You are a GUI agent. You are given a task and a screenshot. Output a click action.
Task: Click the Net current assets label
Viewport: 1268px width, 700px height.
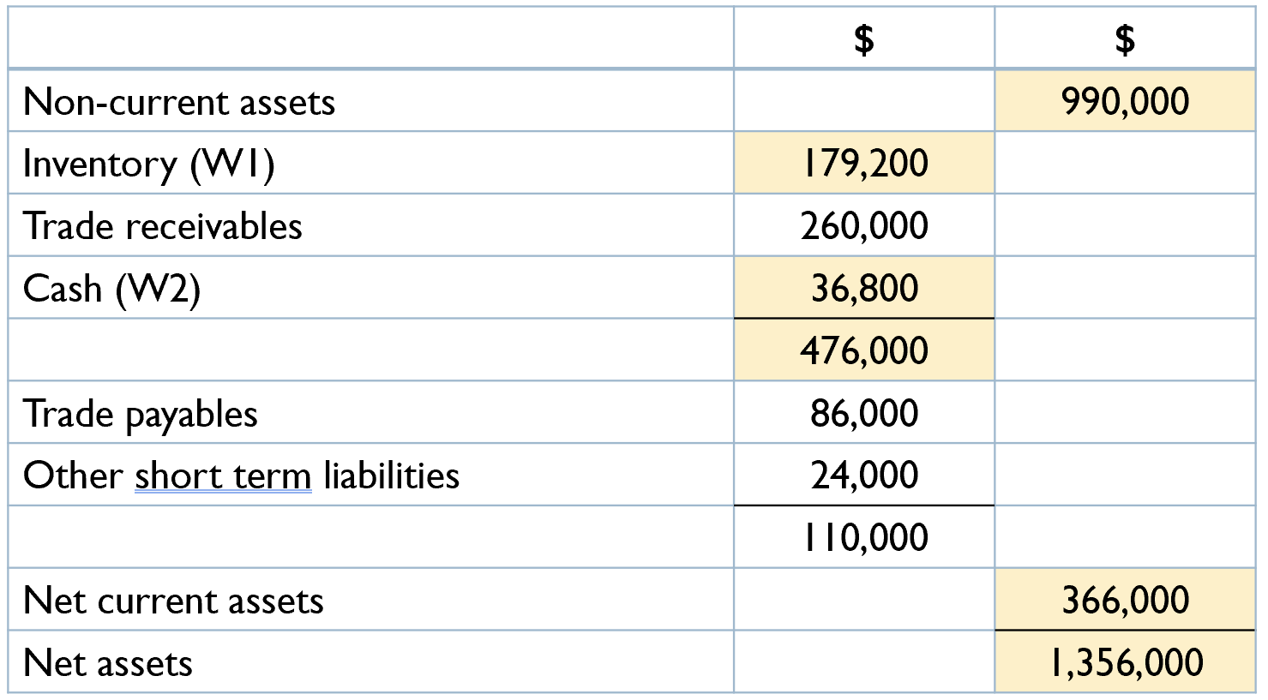tap(173, 601)
